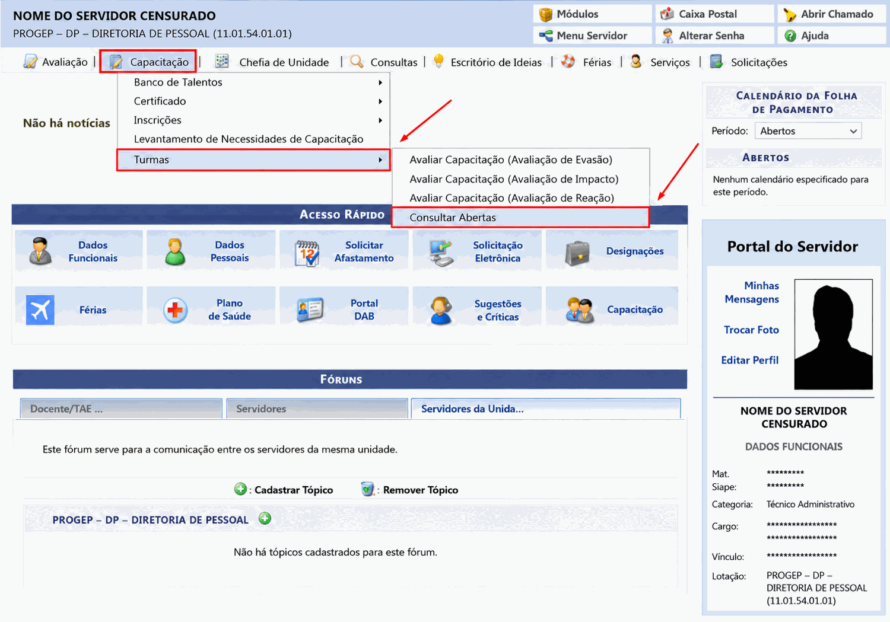Open the Editar Perfil link
890x622 pixels.
pos(749,360)
